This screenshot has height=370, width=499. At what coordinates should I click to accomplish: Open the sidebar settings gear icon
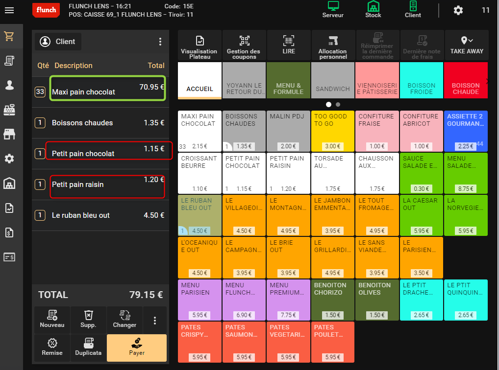coord(9,159)
